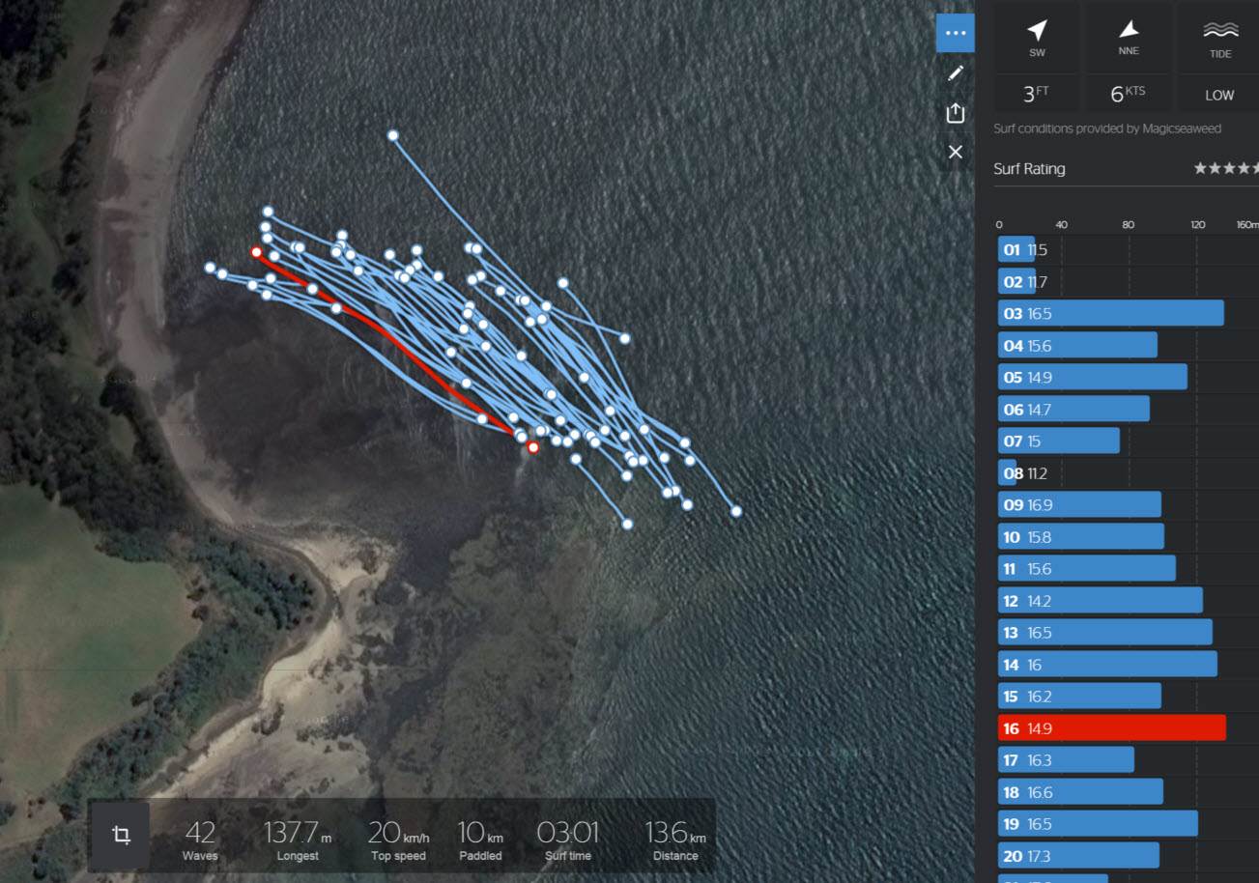This screenshot has width=1259, height=883.
Task: Select highlighted wave 16 red bar
Action: pos(1111,728)
